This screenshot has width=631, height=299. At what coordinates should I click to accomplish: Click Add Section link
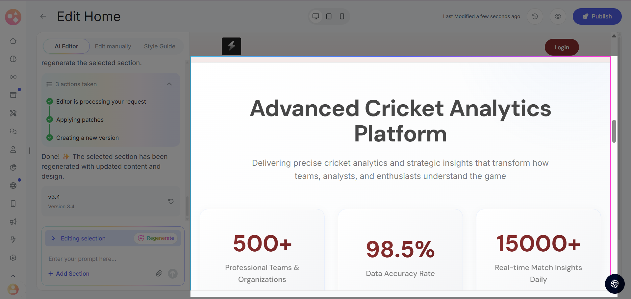click(69, 274)
